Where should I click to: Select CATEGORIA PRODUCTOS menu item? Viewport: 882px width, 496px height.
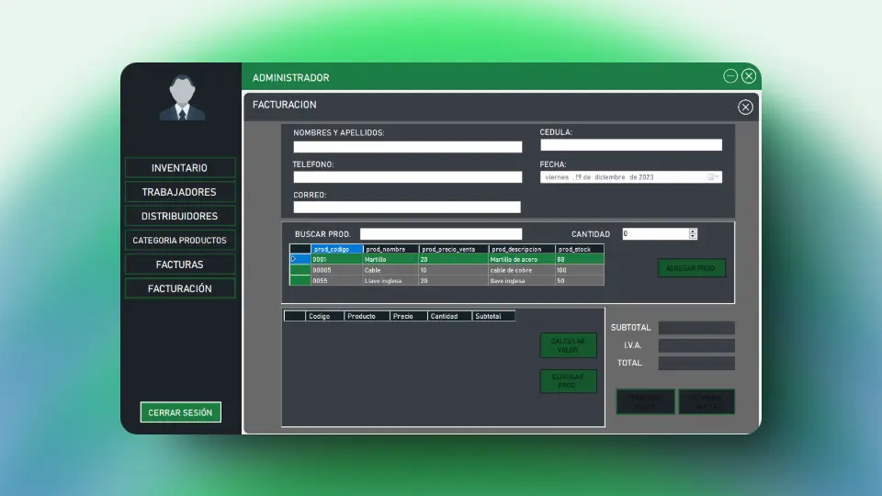[x=180, y=241]
